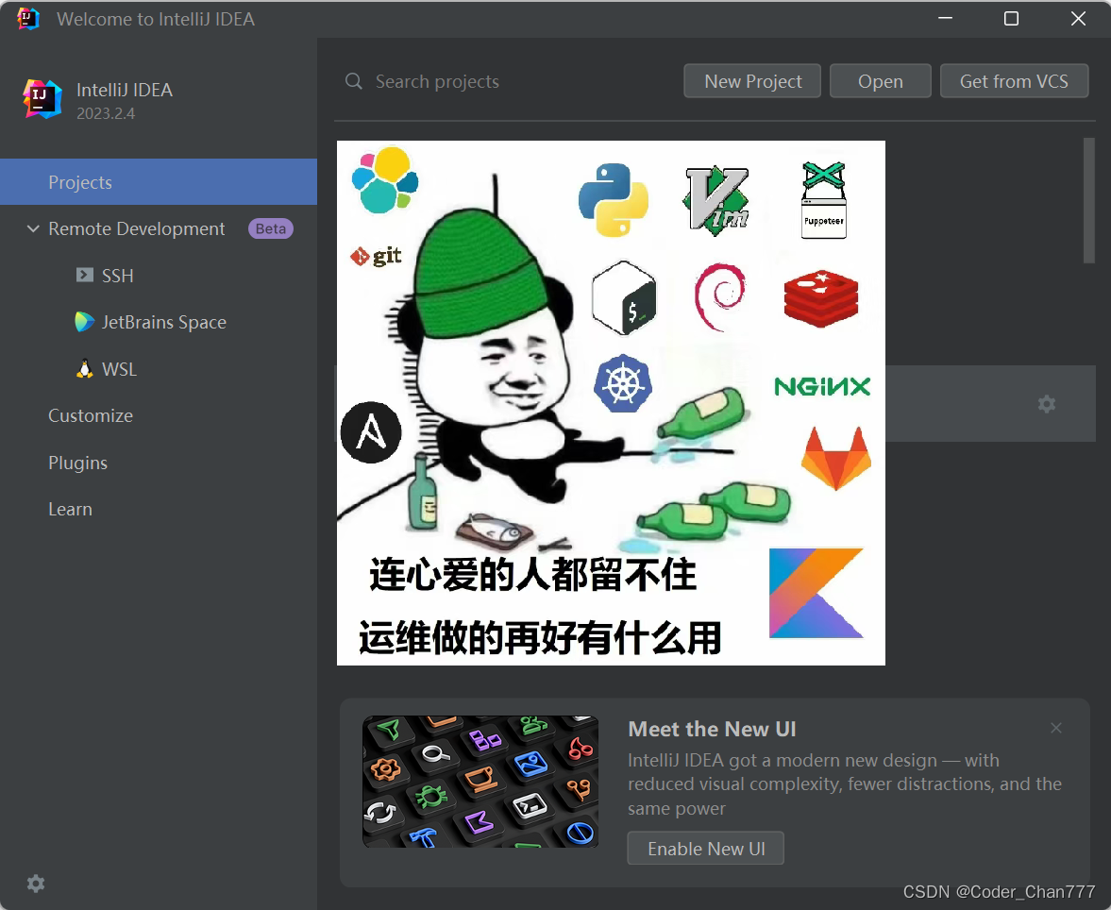Click the Kotlin logo
This screenshot has height=910, width=1111.
[x=816, y=593]
